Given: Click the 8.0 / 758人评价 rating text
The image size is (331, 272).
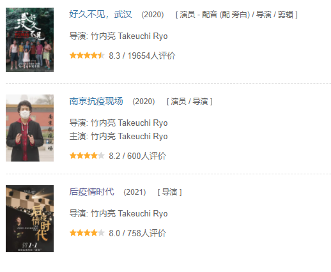Looking at the screenshot, I should coord(137,233).
